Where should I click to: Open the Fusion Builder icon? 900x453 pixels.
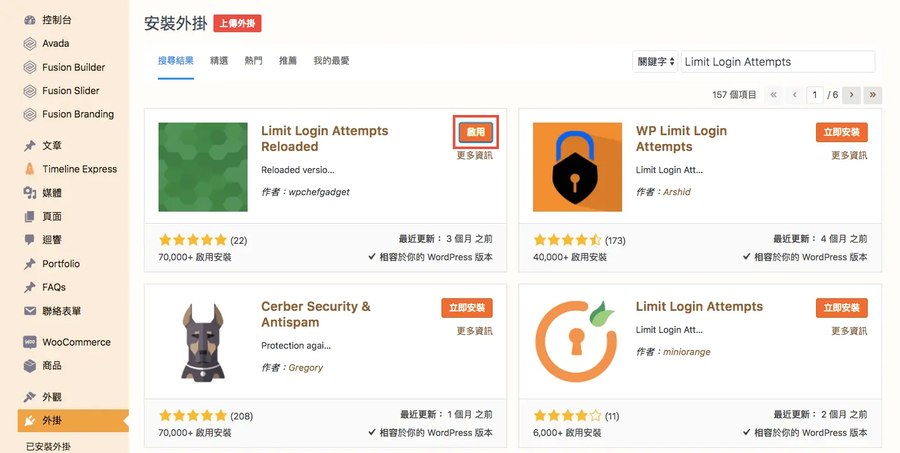[x=30, y=68]
